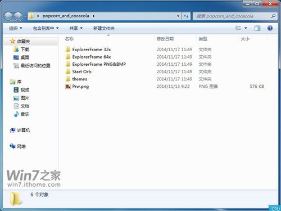The image size is (281, 211).
Task: Sort by 大小 column header
Action: pos(245,39)
